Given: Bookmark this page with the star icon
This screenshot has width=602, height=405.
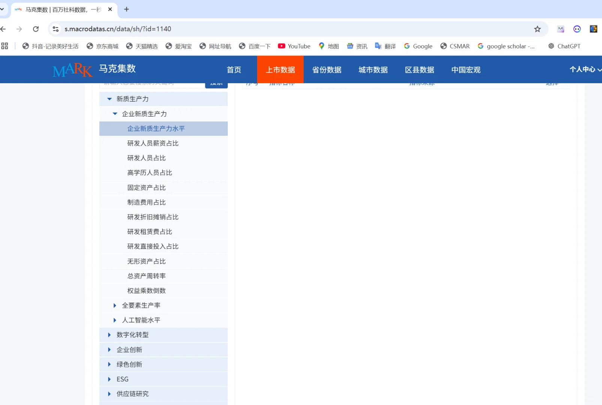Looking at the screenshot, I should coord(538,28).
